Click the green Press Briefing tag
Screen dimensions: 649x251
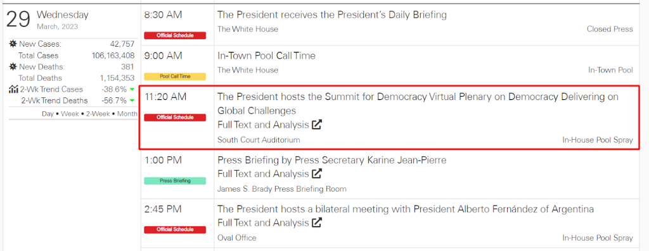tap(175, 181)
